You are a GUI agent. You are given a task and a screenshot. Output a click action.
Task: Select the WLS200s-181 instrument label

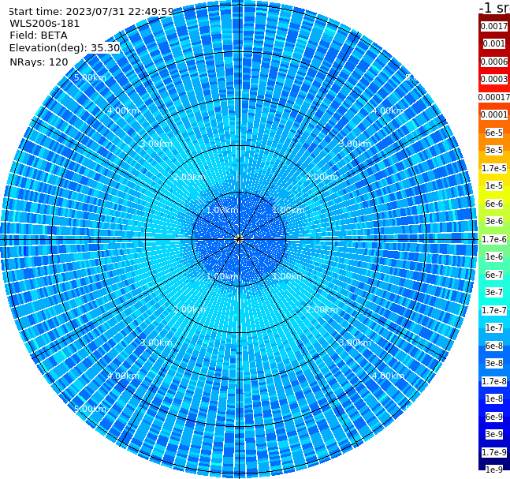point(45,24)
